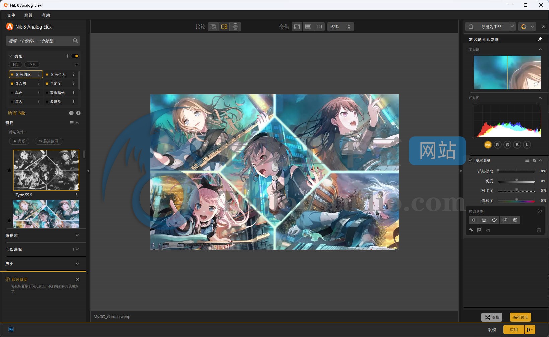Open the 文件 menu
This screenshot has height=337, width=549.
pyautogui.click(x=11, y=15)
